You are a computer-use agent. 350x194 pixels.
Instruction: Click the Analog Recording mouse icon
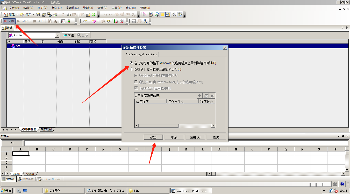[50, 21]
